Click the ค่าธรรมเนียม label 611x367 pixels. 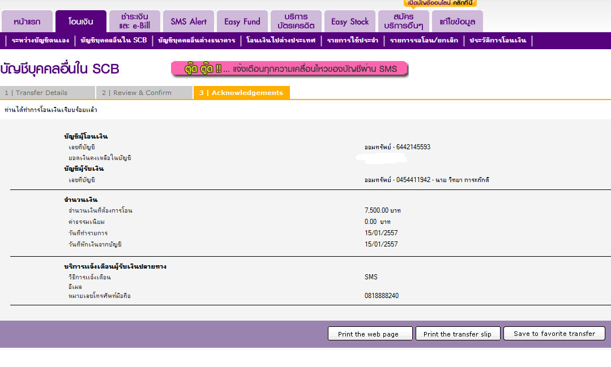(86, 222)
